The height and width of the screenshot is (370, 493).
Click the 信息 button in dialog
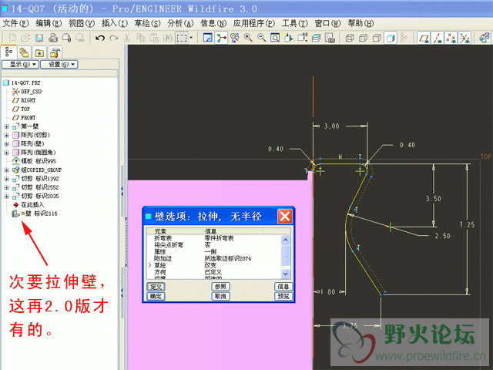pyautogui.click(x=283, y=287)
